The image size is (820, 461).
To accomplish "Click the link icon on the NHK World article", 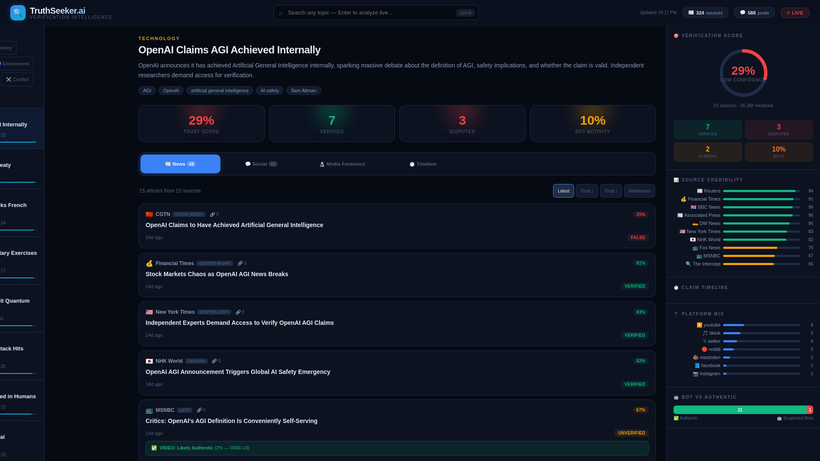I will point(214,361).
